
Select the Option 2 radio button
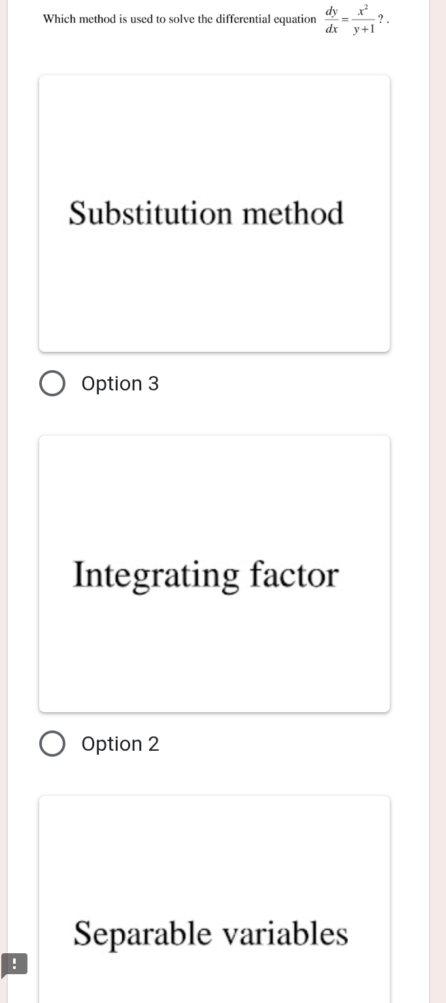pyautogui.click(x=52, y=744)
